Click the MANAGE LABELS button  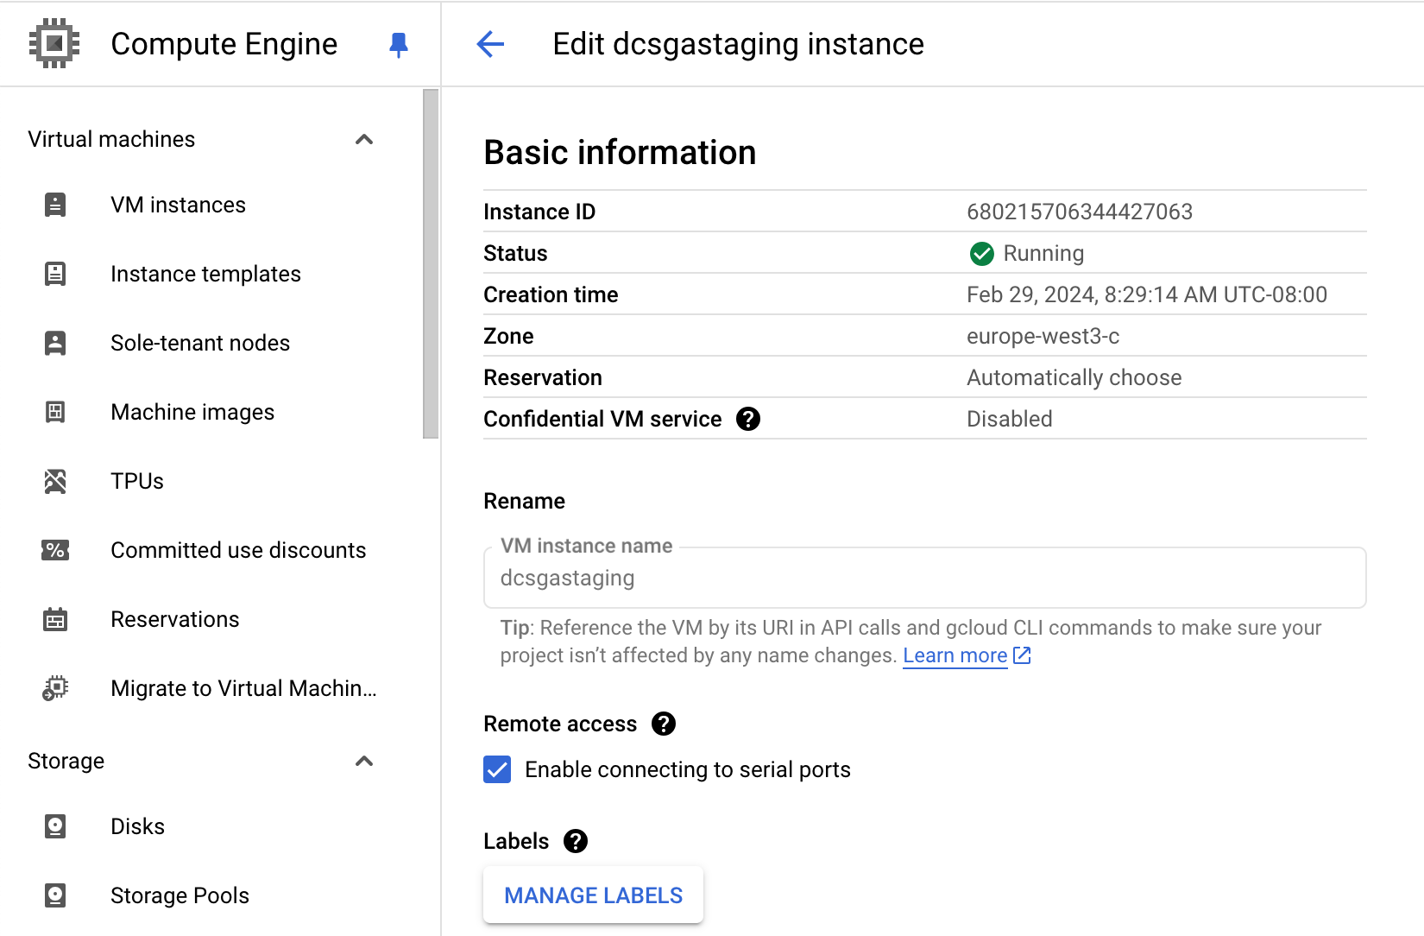(593, 895)
